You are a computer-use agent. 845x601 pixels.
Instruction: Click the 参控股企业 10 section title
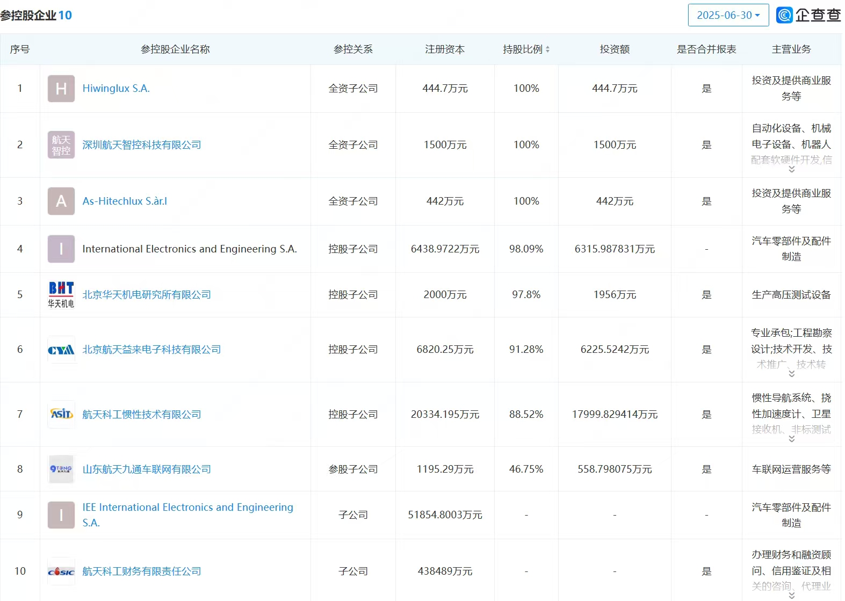36,15
